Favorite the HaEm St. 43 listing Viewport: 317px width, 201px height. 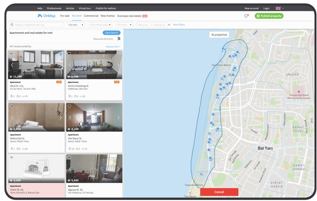tap(12, 157)
